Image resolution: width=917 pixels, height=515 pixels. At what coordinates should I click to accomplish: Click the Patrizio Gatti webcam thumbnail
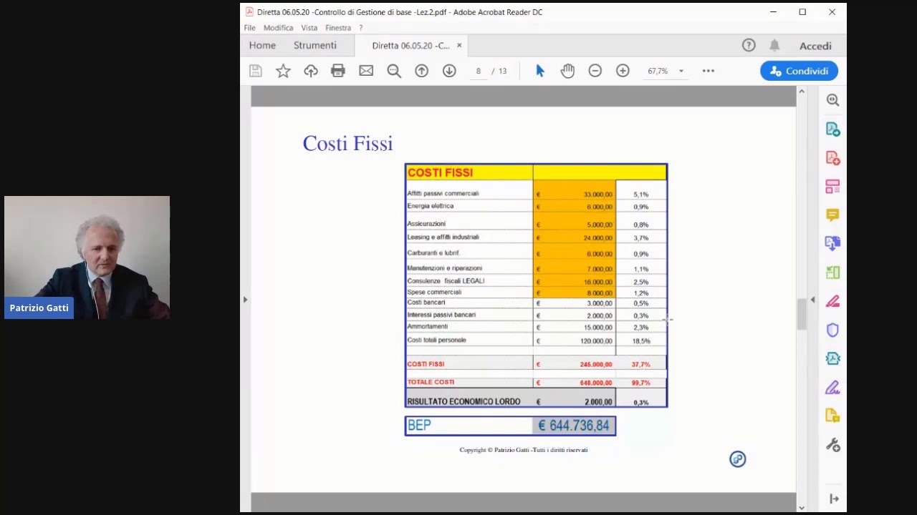click(x=87, y=257)
